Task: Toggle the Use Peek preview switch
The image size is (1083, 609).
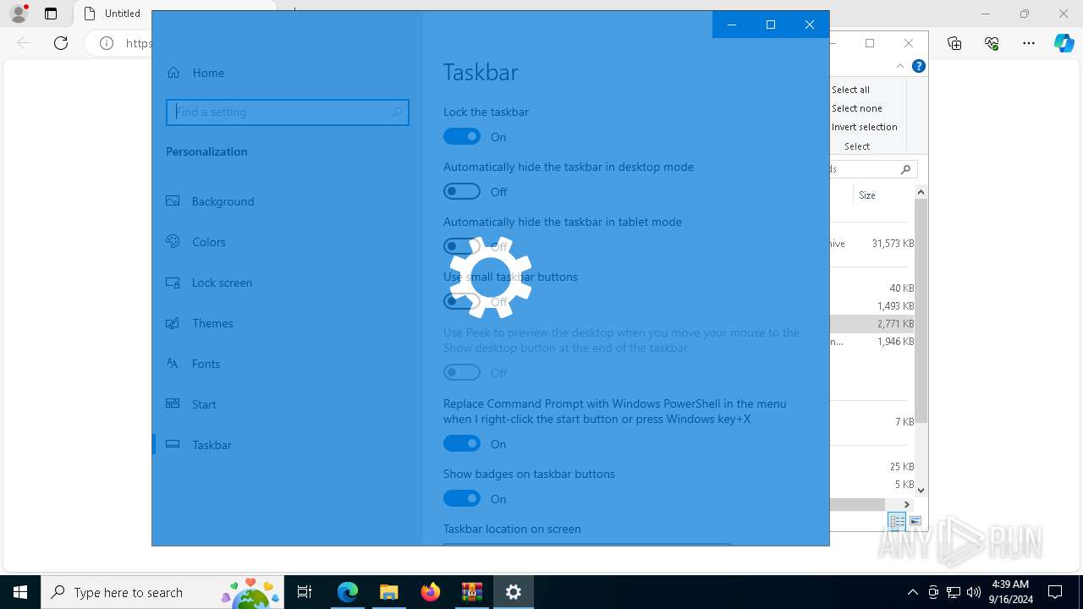Action: [x=462, y=372]
